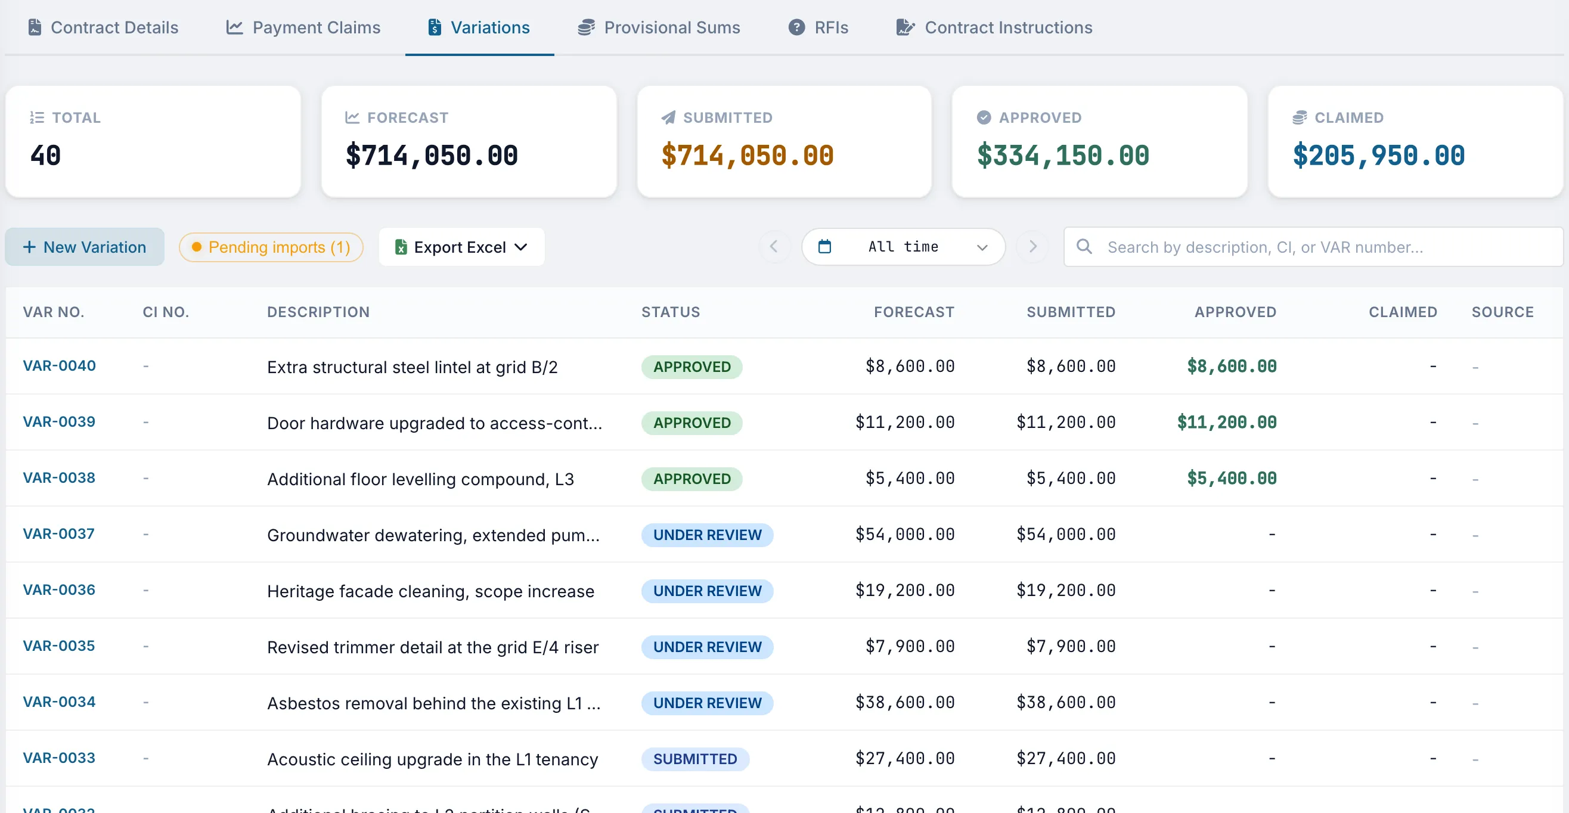Open variation VAR-0034
This screenshot has width=1569, height=813.
(59, 702)
